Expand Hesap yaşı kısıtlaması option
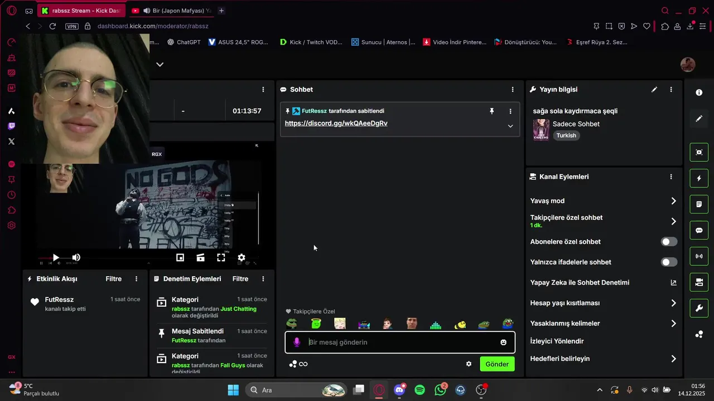 [673, 303]
